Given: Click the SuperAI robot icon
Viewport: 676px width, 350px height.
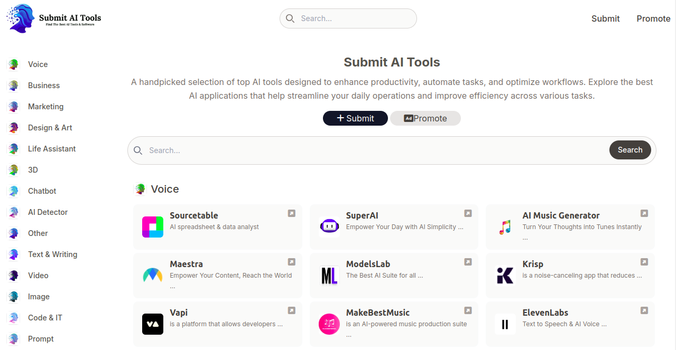Looking at the screenshot, I should (329, 227).
